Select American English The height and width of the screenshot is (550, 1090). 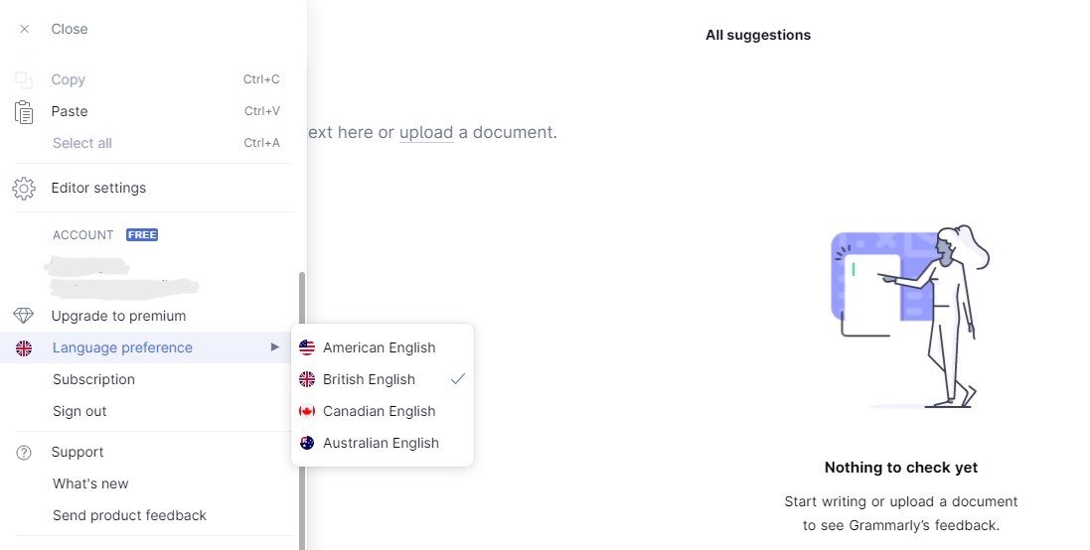(383, 347)
